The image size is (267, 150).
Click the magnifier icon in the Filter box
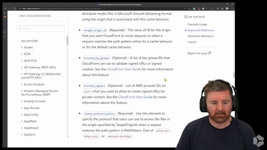pos(20,28)
